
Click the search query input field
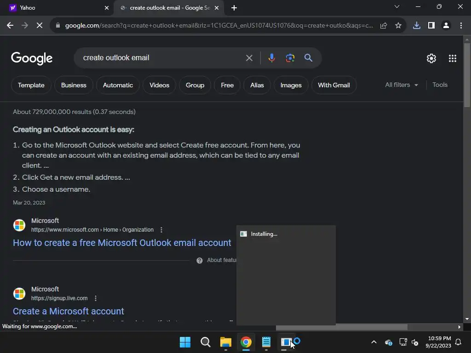click(x=162, y=57)
